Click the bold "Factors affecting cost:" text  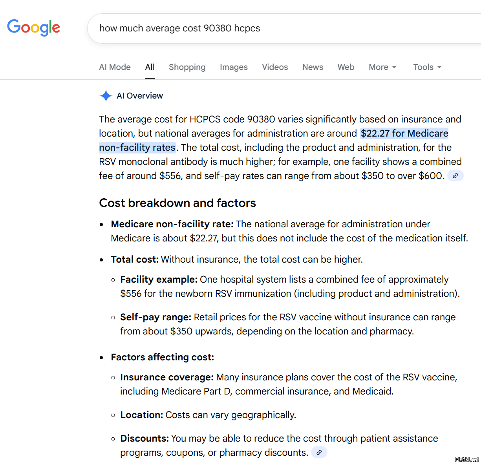(162, 357)
